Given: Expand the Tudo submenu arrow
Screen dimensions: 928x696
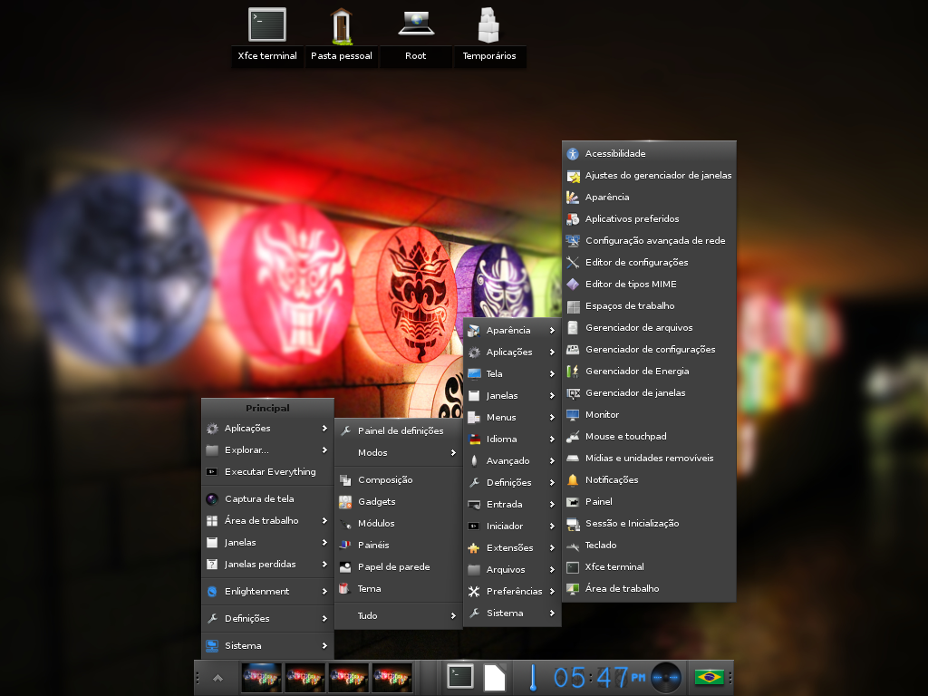Looking at the screenshot, I should (453, 616).
